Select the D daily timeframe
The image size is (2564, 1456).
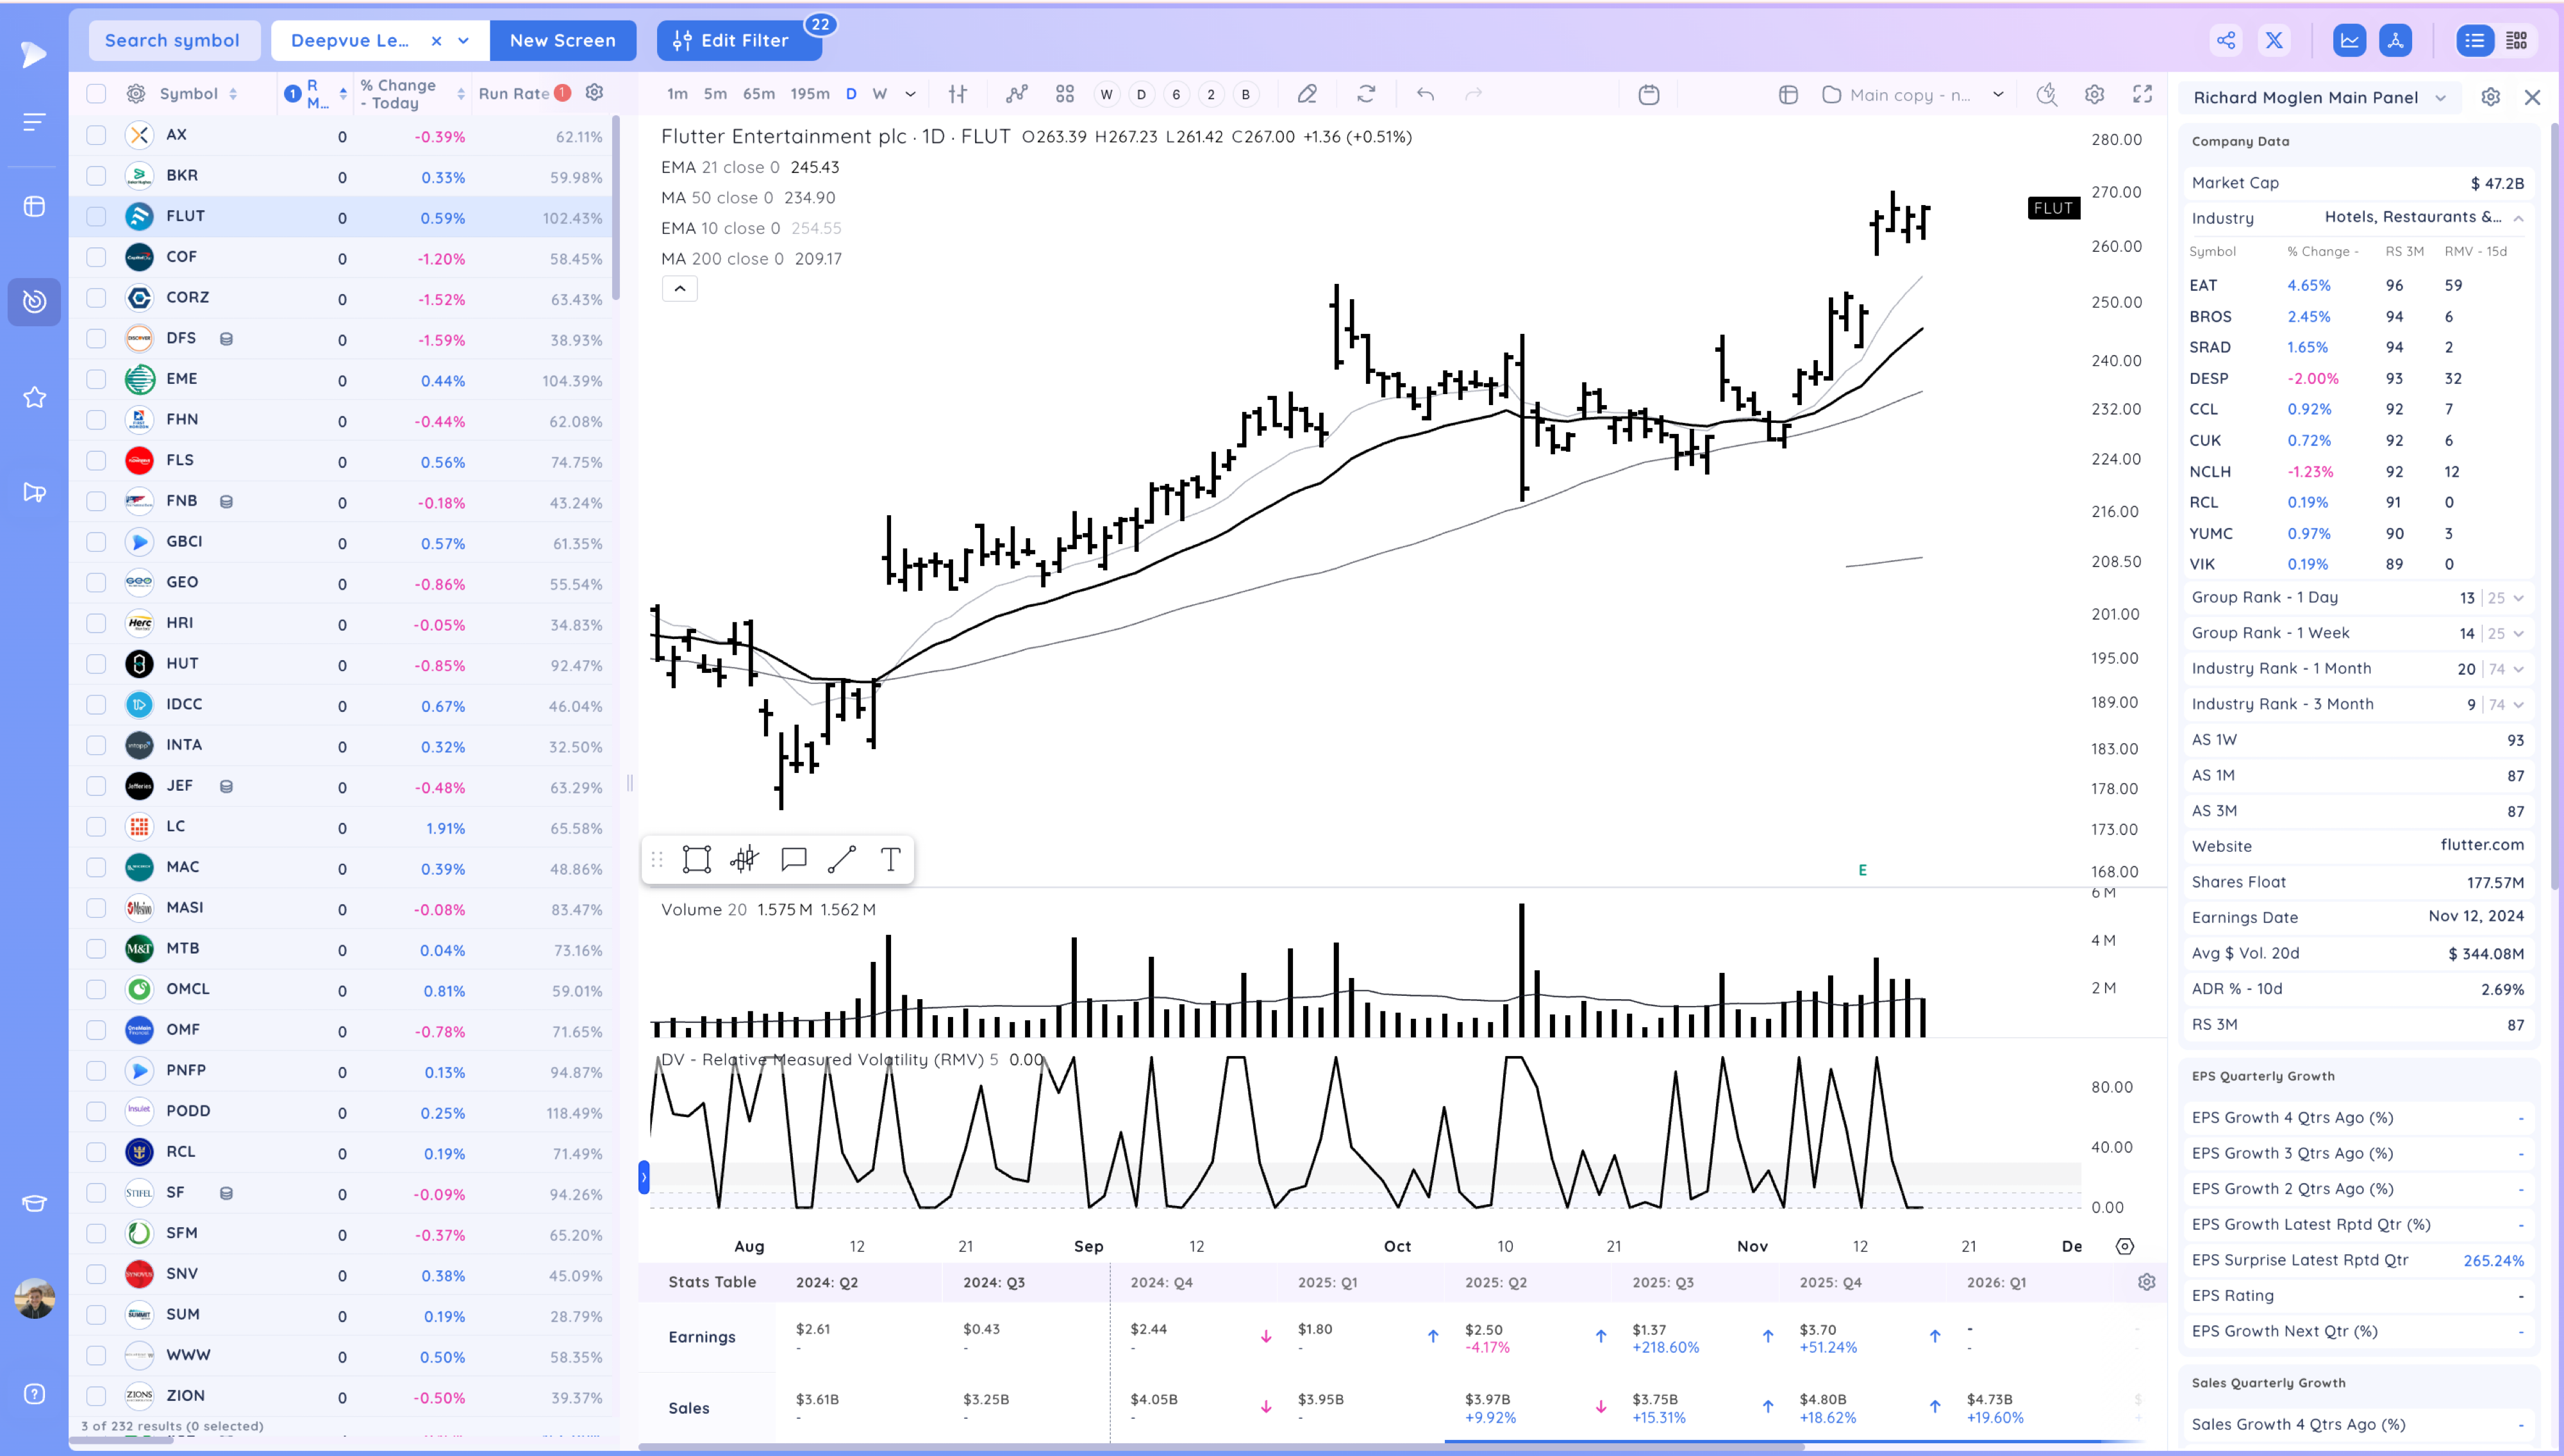(x=851, y=94)
